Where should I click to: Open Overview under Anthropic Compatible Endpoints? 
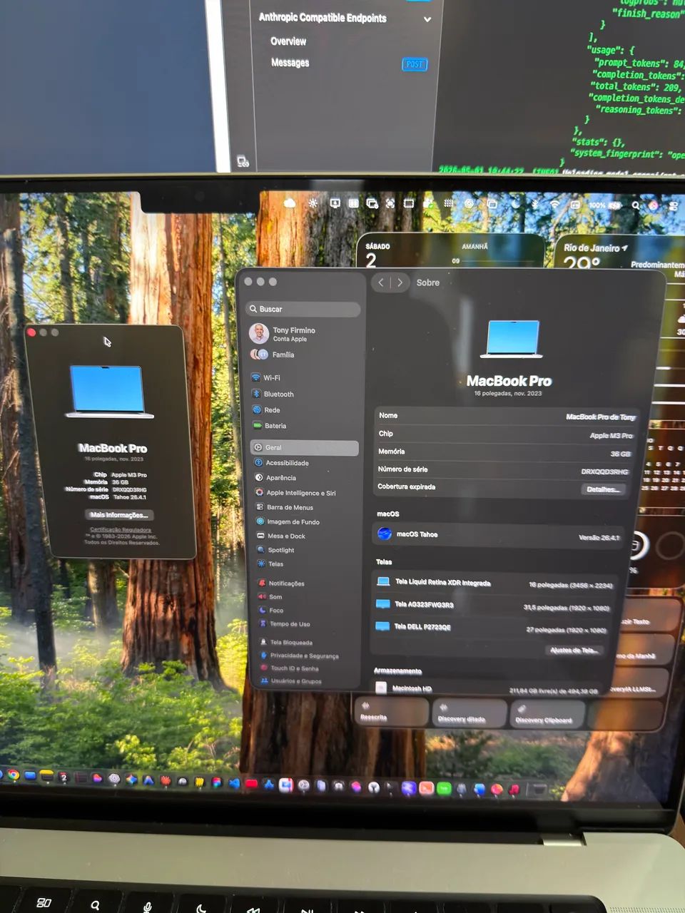pyautogui.click(x=288, y=41)
